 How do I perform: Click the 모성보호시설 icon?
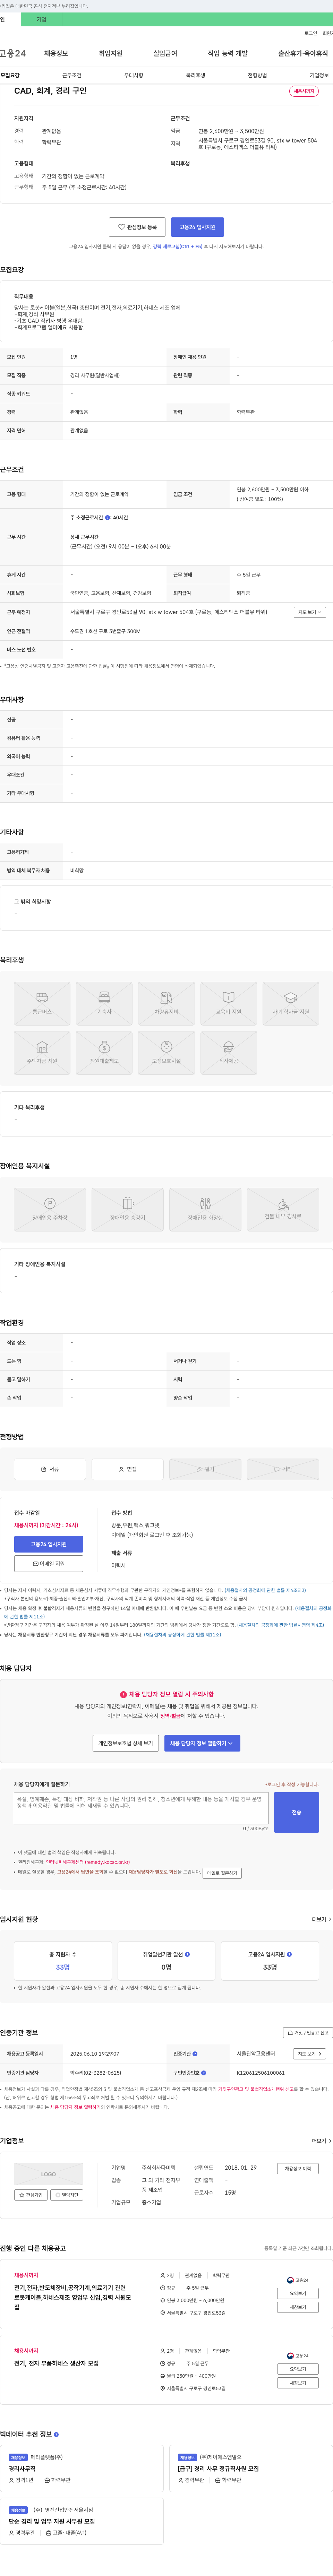(x=166, y=1053)
